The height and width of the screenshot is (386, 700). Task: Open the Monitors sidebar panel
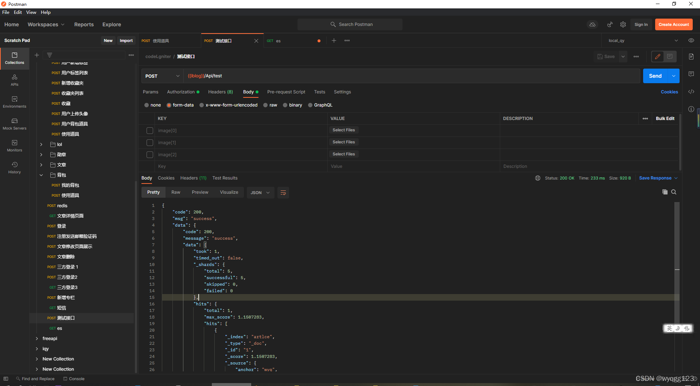click(15, 146)
